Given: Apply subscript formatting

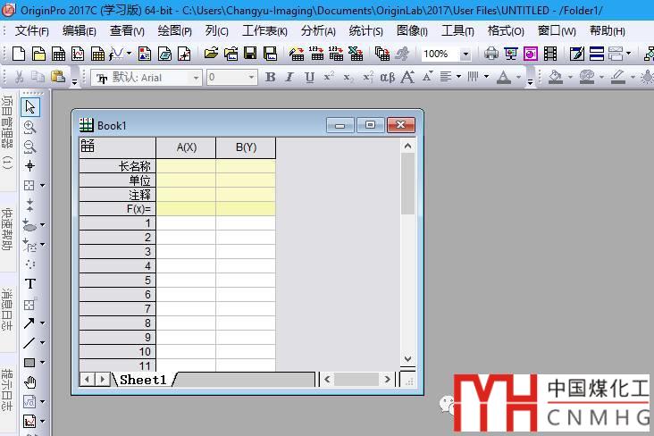Looking at the screenshot, I should click(x=348, y=78).
